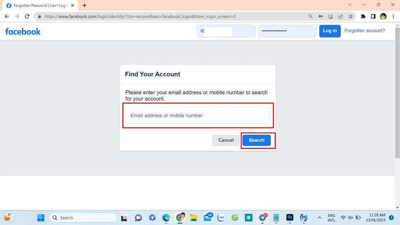The height and width of the screenshot is (225, 400).
Task: Share this page icon
Action: pos(341,16)
